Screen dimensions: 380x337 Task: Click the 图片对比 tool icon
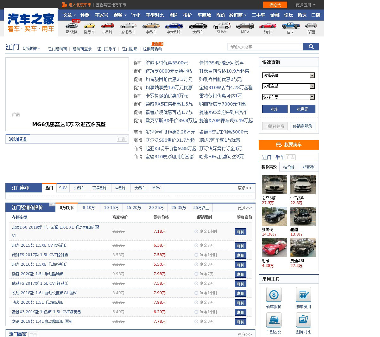303,320
